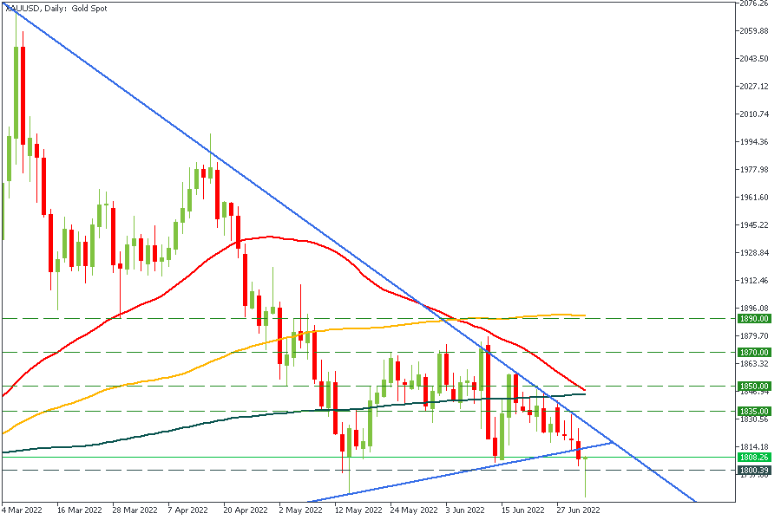This screenshot has height=520, width=781.
Task: Click the rightmost candle with long lower wick
Action: (586, 475)
